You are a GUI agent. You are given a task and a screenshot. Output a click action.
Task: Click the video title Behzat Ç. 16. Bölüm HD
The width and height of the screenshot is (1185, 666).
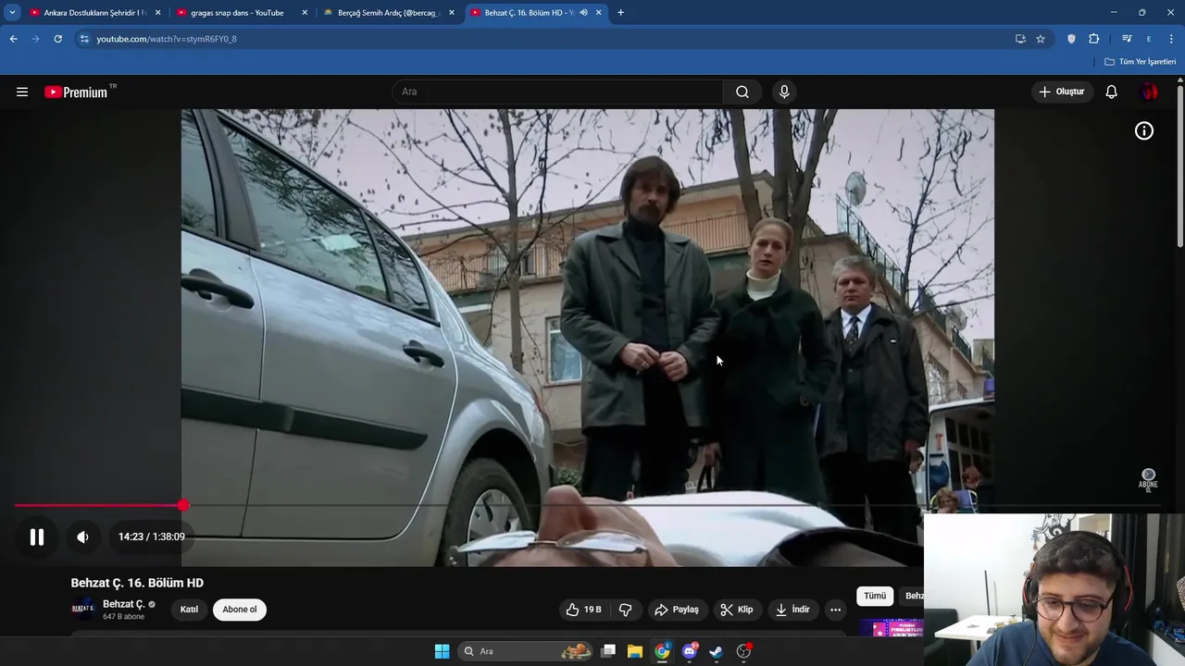tap(137, 583)
